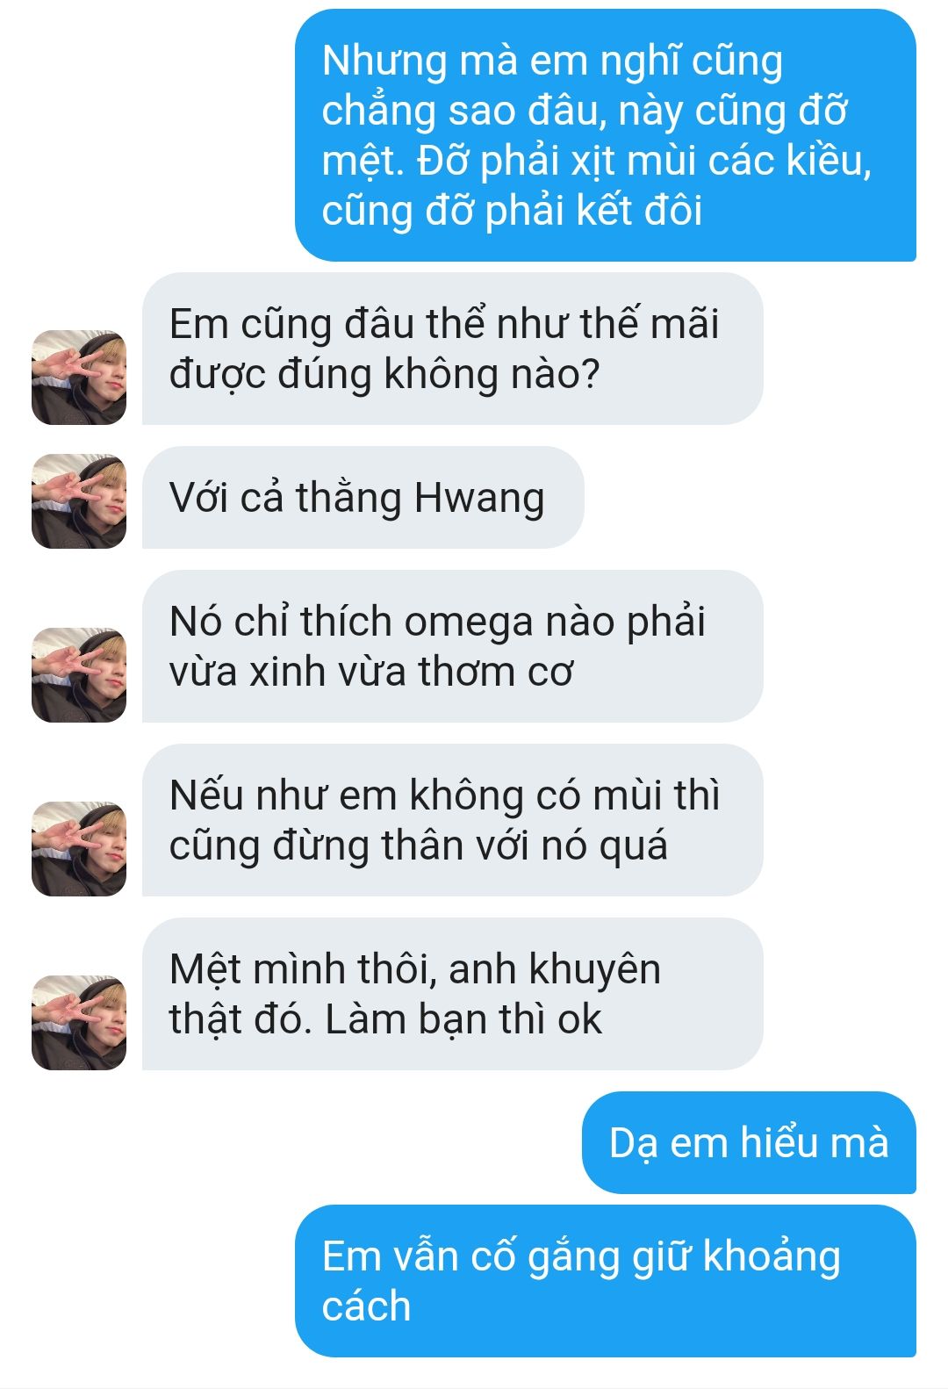Tap avatar beside 'Nó chỉ thích omega' message
This screenshot has height=1389, width=948.
(79, 675)
